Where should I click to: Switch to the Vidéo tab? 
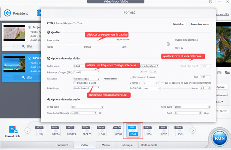coord(84,145)
